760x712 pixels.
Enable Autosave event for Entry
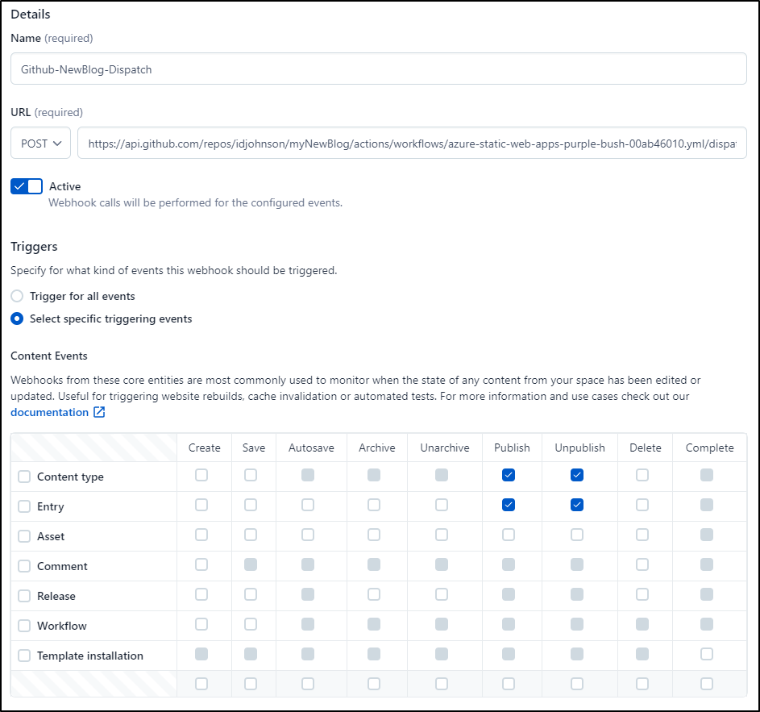tap(308, 505)
